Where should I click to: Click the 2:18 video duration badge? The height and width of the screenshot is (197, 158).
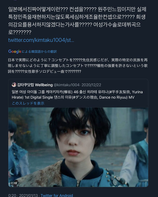click(x=14, y=183)
